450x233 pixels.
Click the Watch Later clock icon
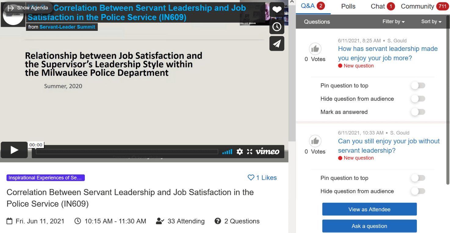pos(277,27)
